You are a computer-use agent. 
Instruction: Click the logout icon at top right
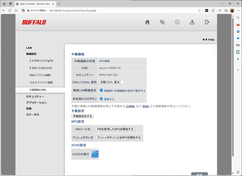[207, 22]
